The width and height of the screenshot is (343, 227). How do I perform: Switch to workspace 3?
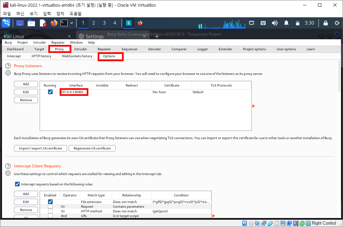104,23
